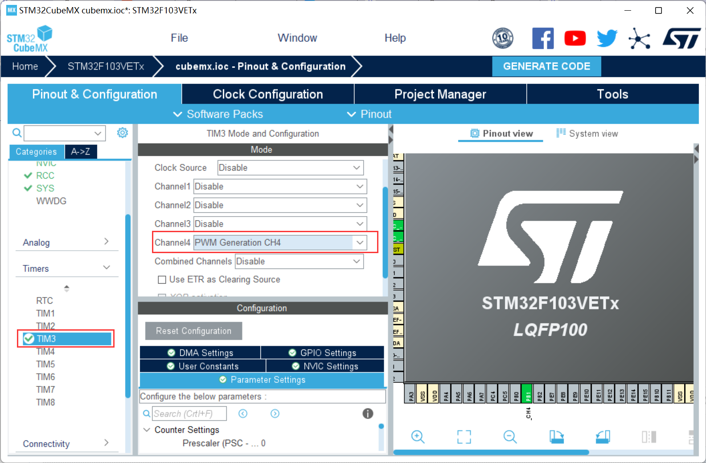Switch to the Tools tab

pyautogui.click(x=613, y=94)
